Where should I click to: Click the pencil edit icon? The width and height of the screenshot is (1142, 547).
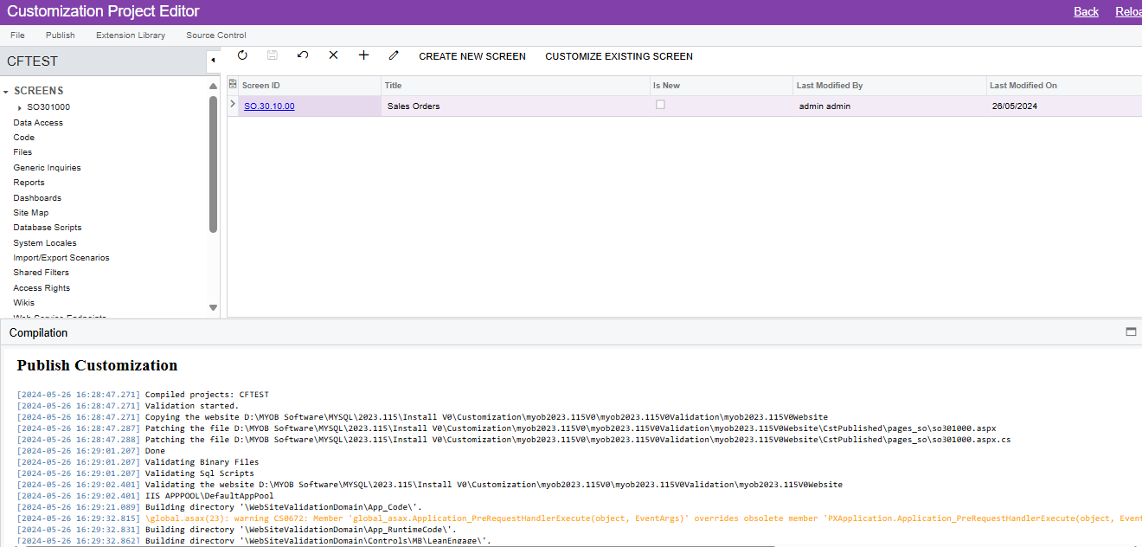[x=394, y=55]
